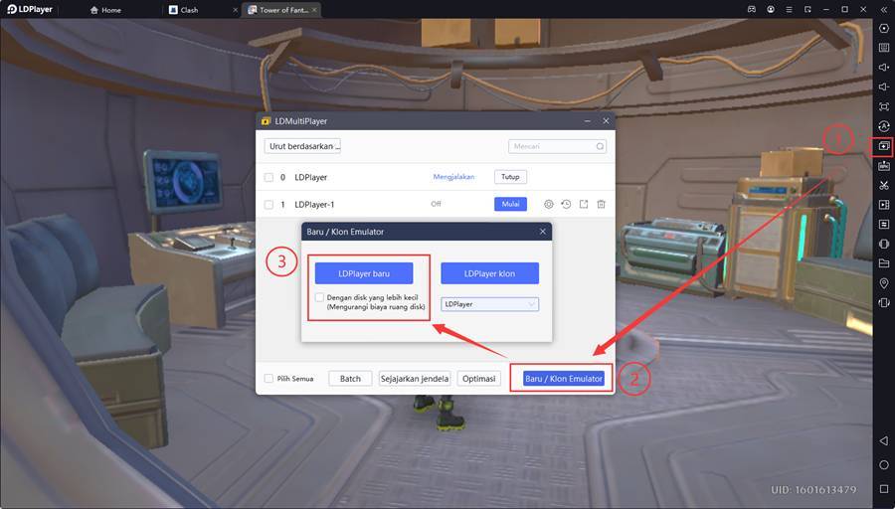
Task: Click the LDPlayer baru button
Action: click(364, 273)
